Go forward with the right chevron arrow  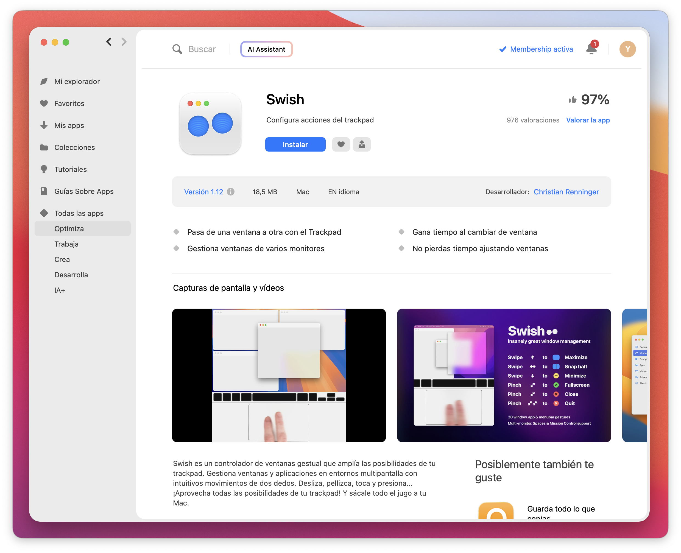[124, 42]
